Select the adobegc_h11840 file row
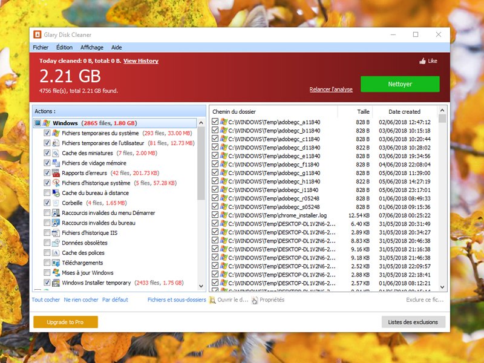Viewport: 484px width, 363px height. pyautogui.click(x=323, y=181)
